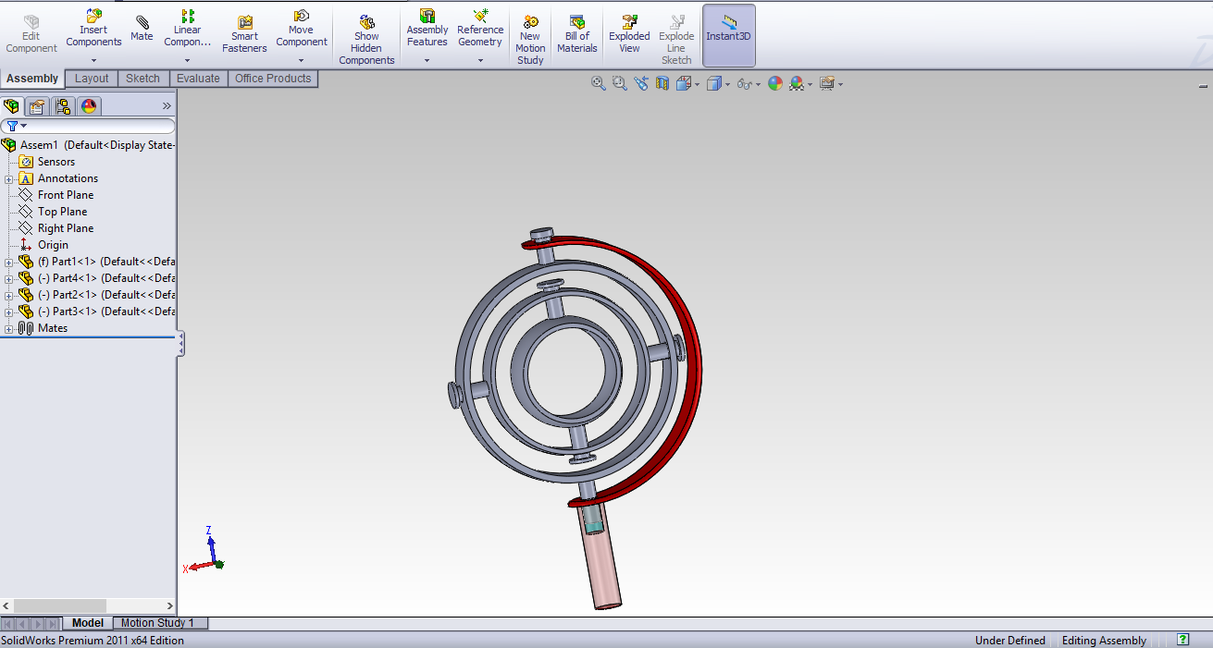This screenshot has width=1213, height=648.
Task: Open the Reference Geometry dropdown arrow
Action: pyautogui.click(x=480, y=61)
